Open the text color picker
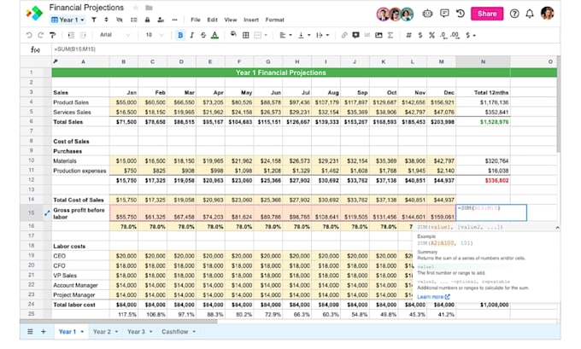581x349 pixels. (214, 35)
